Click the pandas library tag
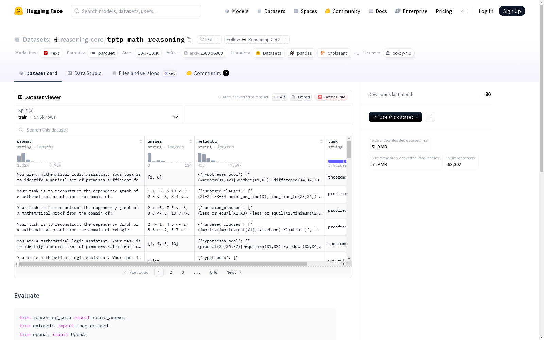This screenshot has width=544, height=340. [301, 53]
